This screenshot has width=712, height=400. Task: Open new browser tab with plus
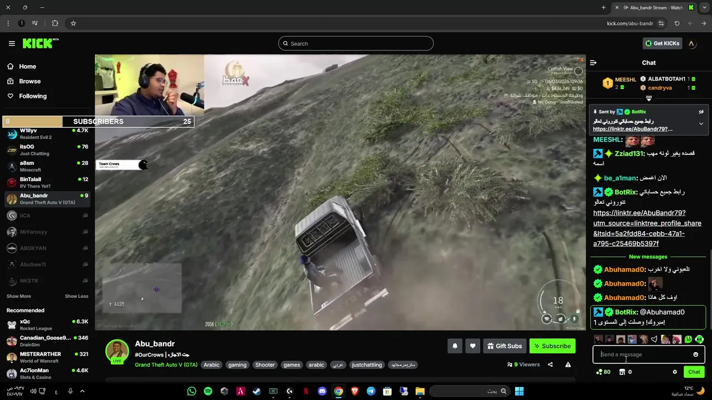[604, 8]
